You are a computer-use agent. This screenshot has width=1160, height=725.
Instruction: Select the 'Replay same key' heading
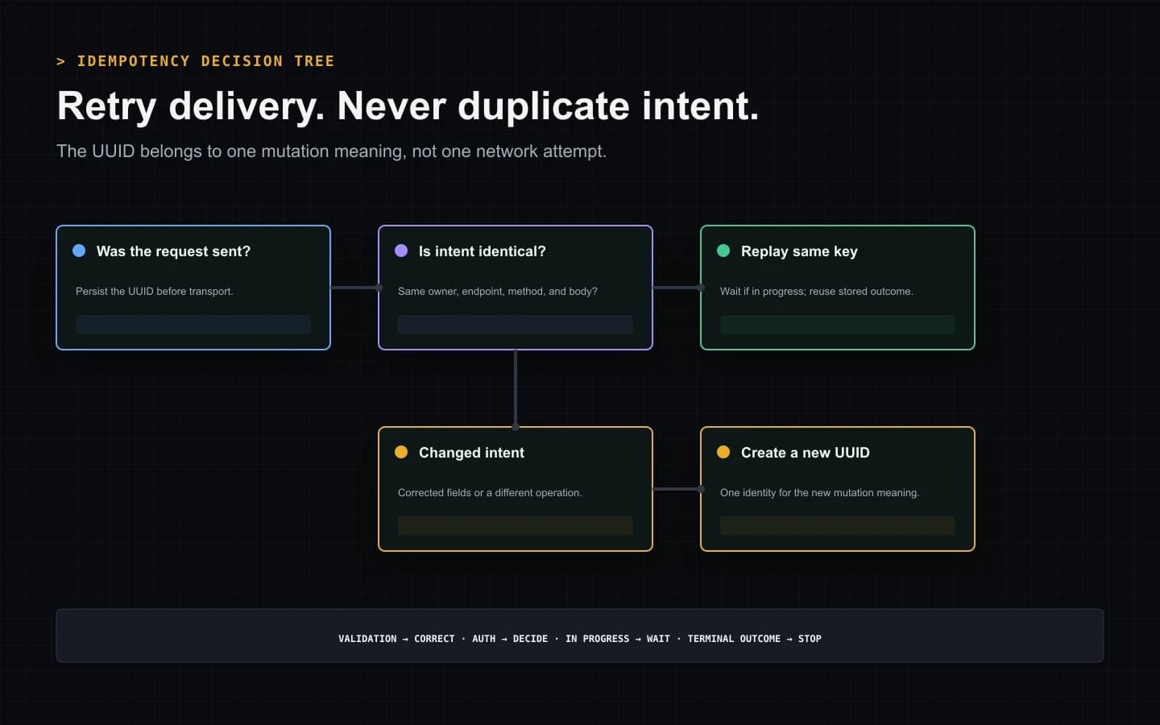pyautogui.click(x=799, y=251)
